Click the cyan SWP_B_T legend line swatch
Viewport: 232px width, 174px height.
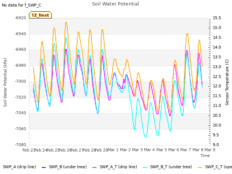(x=145, y=167)
